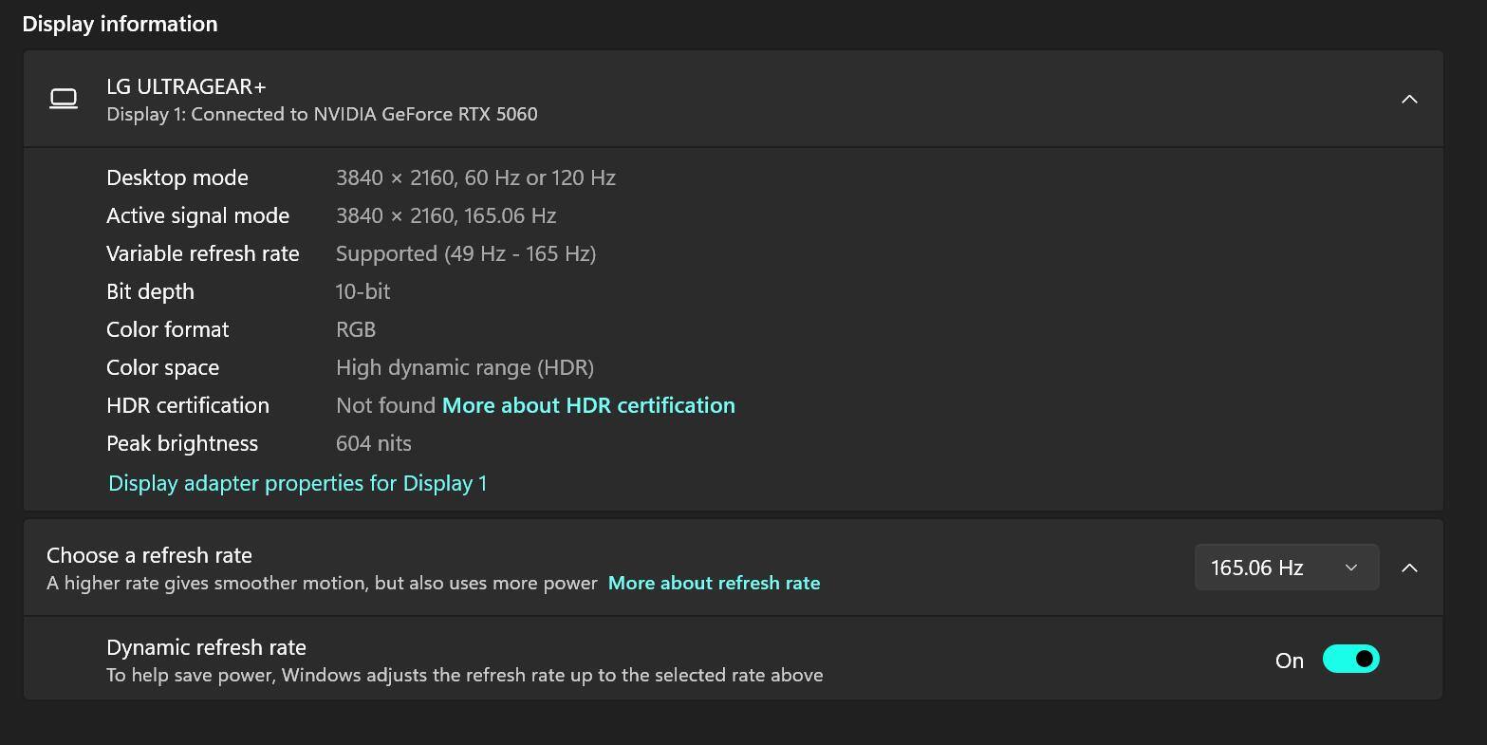The image size is (1487, 745).
Task: Click the display icon beside LG ULTRAGEAR+
Action: pyautogui.click(x=64, y=99)
